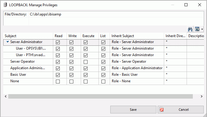Uncheck Read for User - PTH\srvad
The image size is (207, 117).
58,55
